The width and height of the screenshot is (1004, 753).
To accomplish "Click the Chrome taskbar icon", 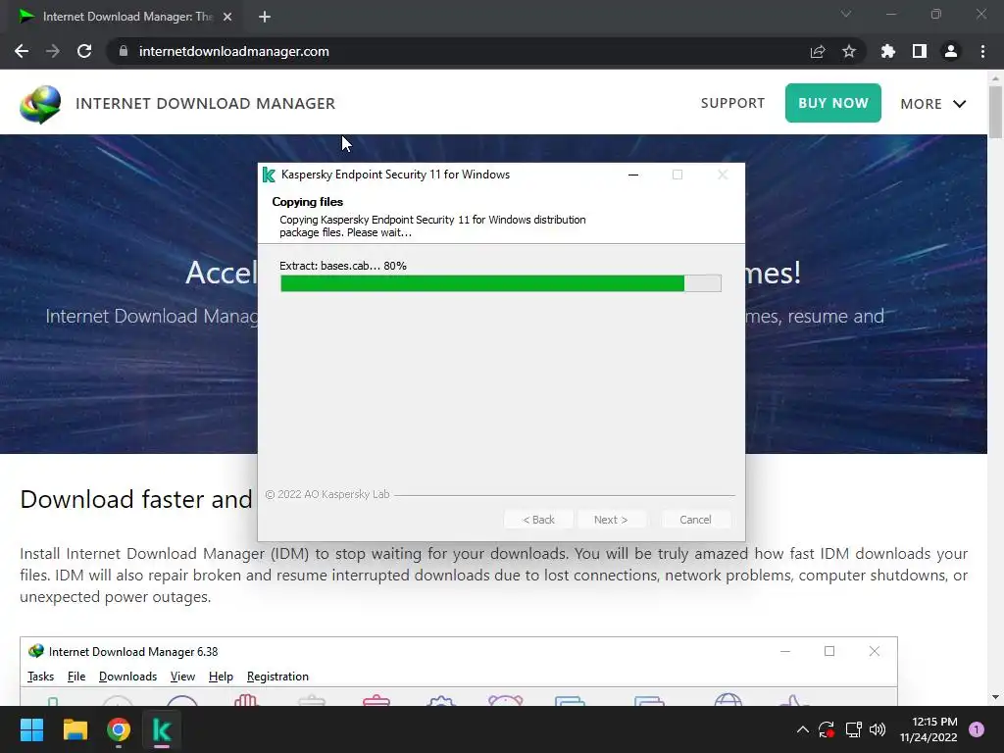I will (x=119, y=729).
